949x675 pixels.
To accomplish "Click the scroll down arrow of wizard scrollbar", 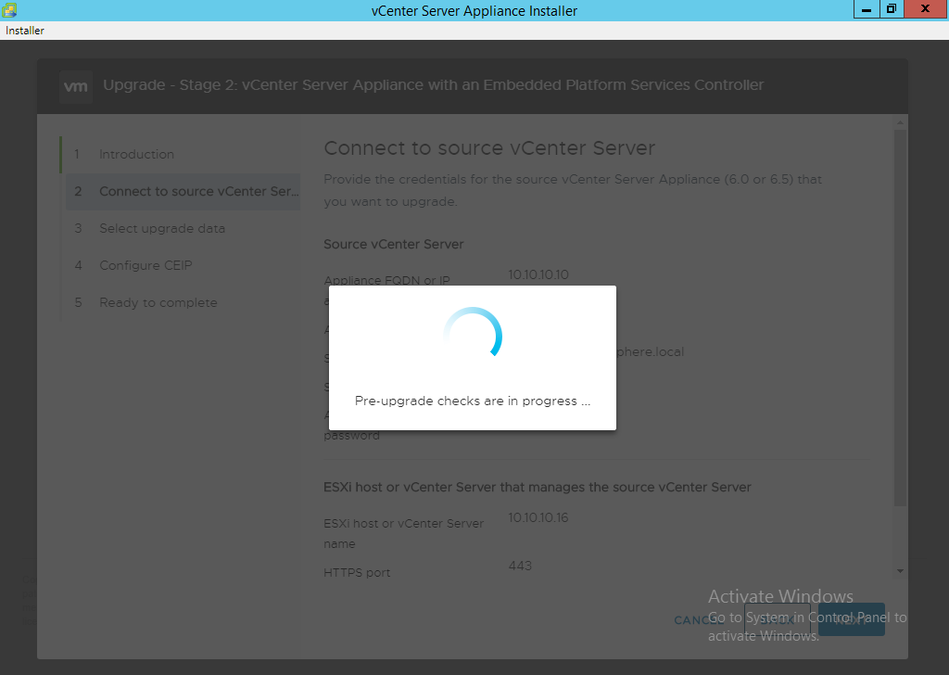I will coord(900,571).
